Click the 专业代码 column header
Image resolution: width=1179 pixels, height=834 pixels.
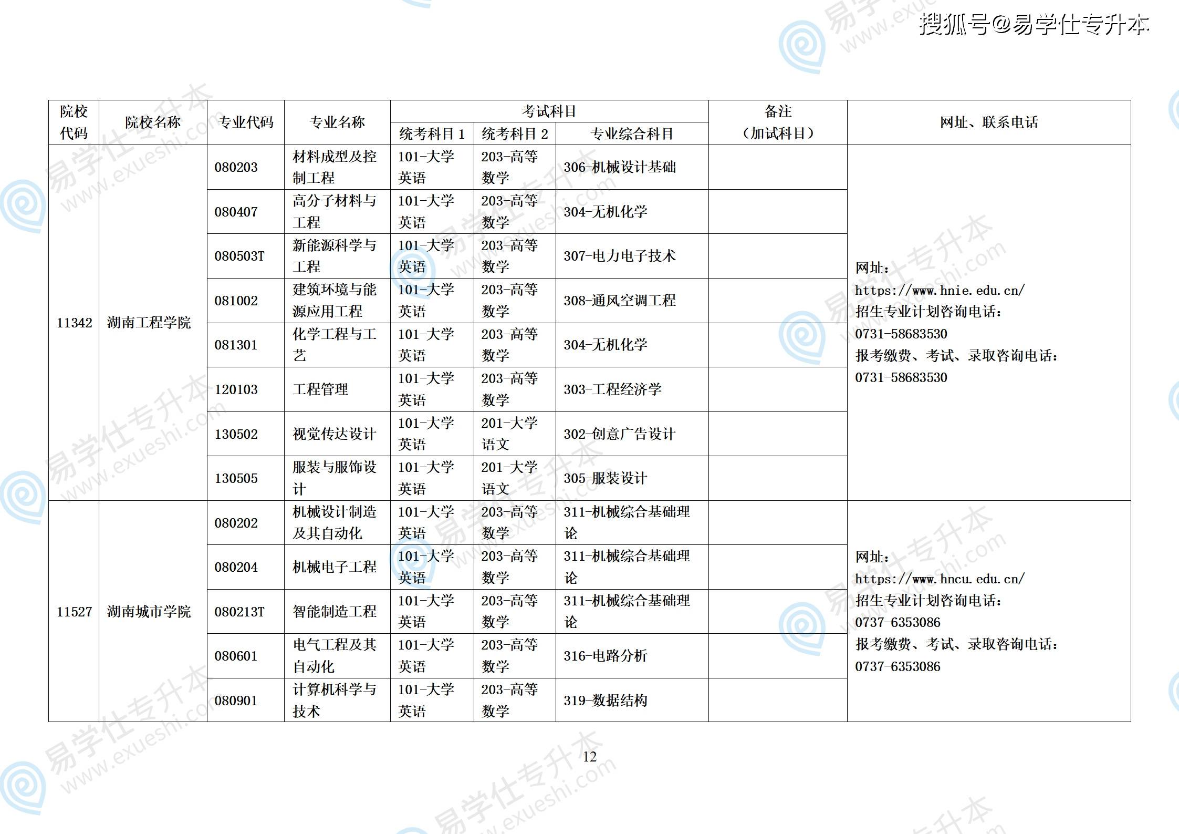[246, 122]
